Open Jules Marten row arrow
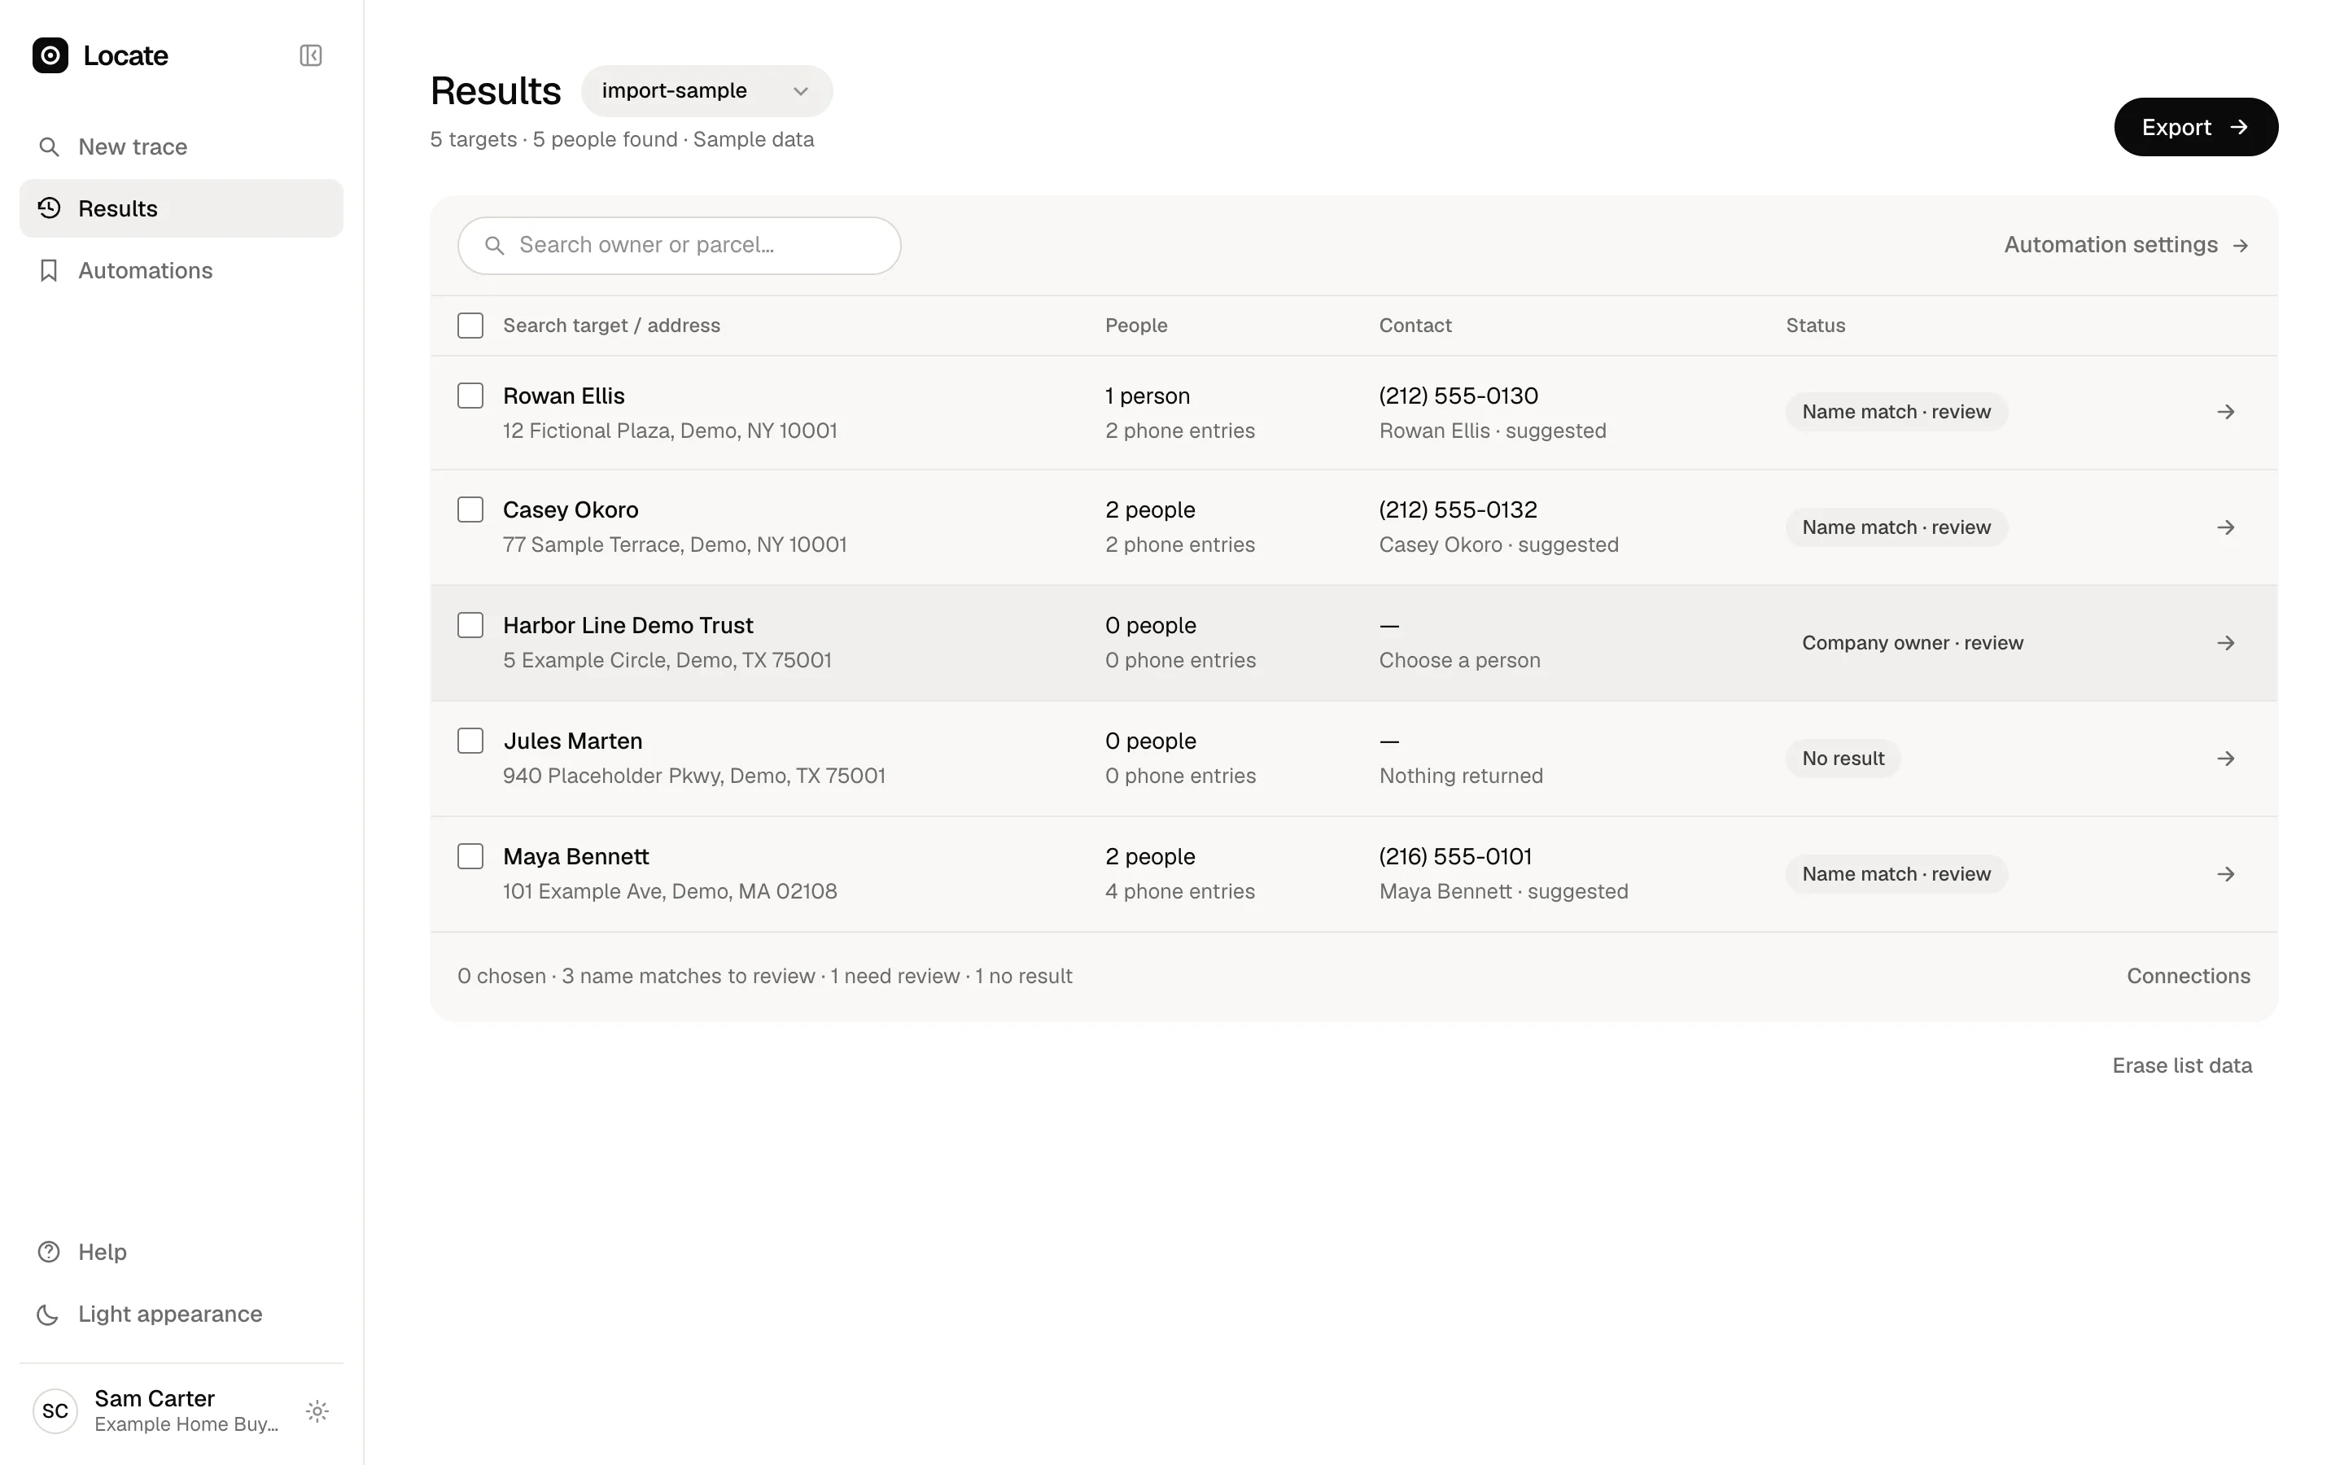Image resolution: width=2344 pixels, height=1465 pixels. [x=2226, y=758]
